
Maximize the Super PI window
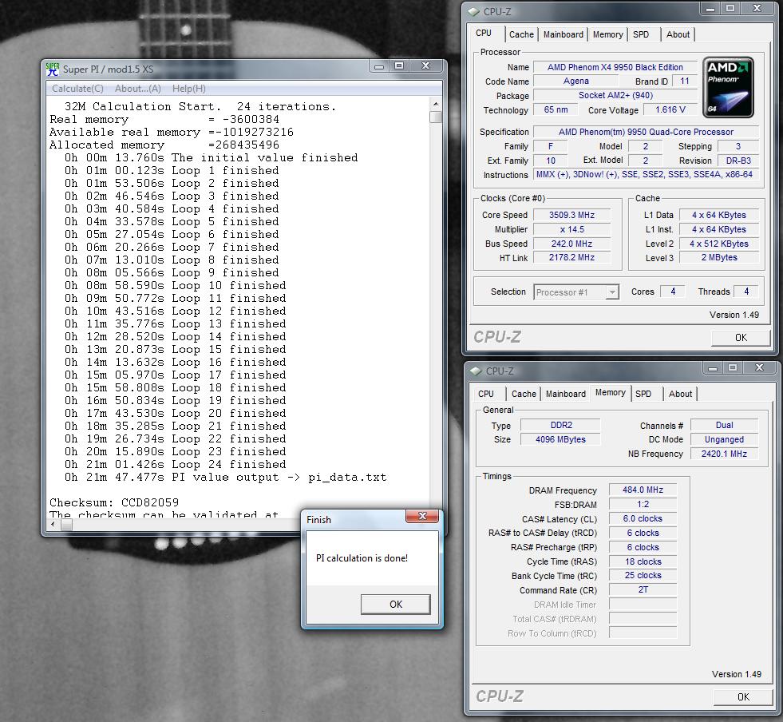398,66
